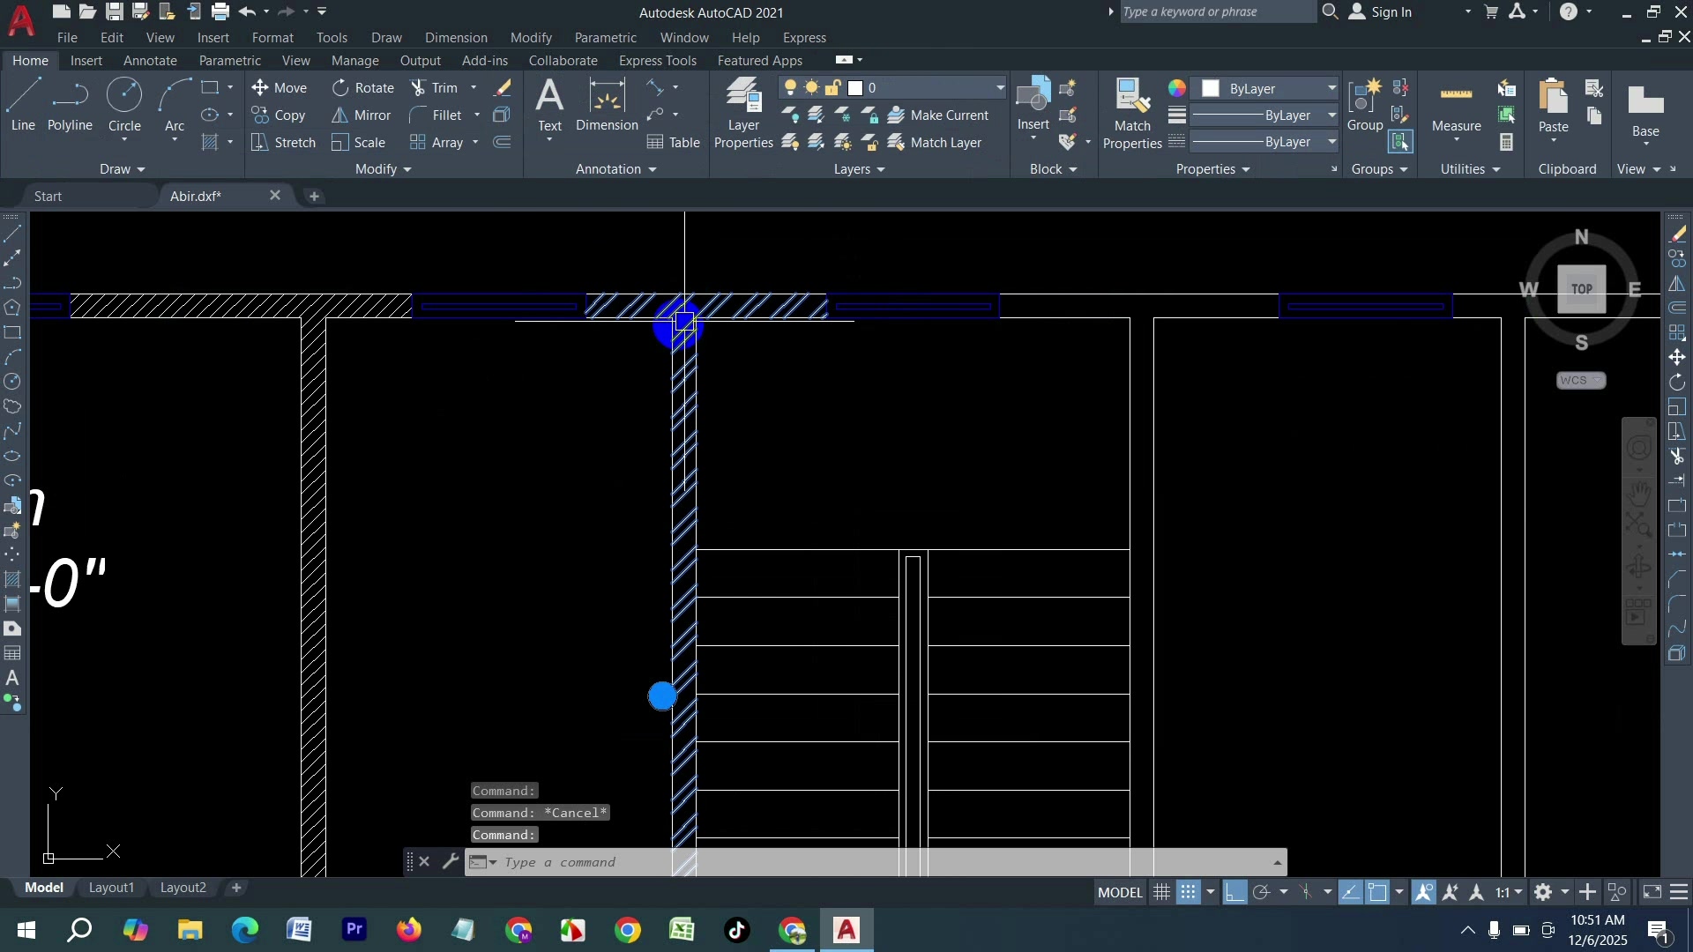Click the Table annotation tool

click(674, 142)
